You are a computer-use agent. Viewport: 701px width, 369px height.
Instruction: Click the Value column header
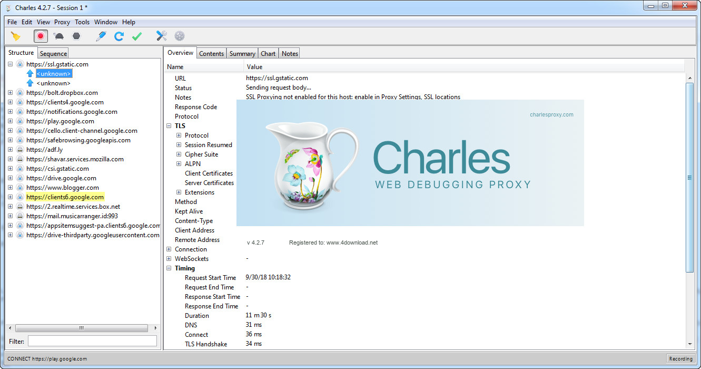465,67
